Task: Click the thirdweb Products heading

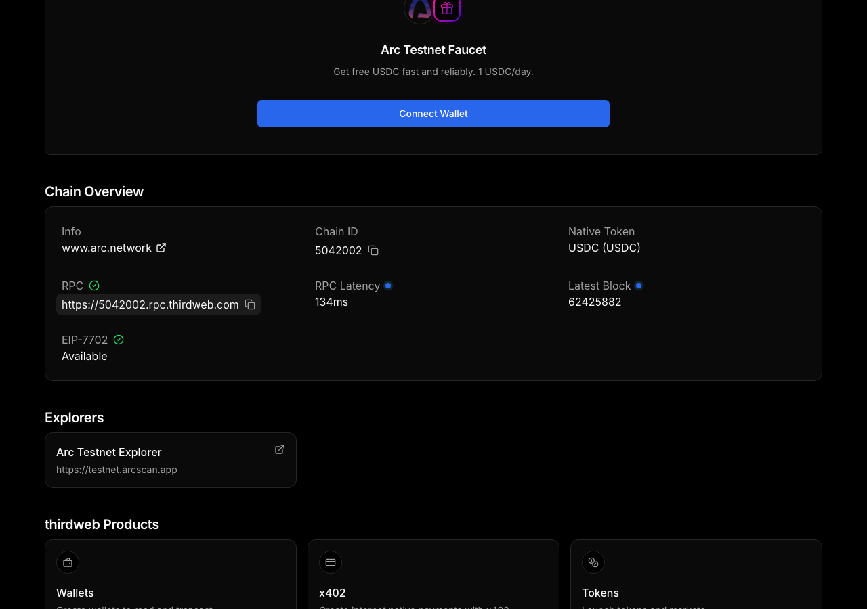Action: [102, 524]
